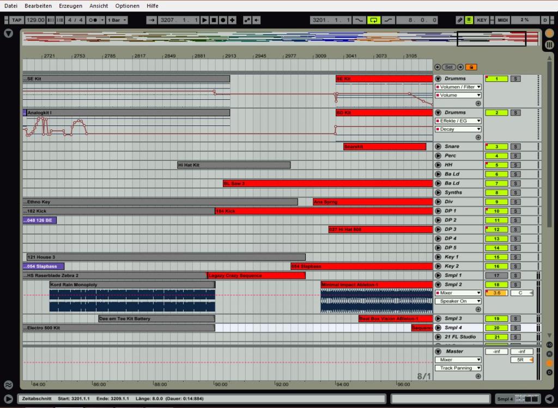Click the loop length 8.0.0 field

(417, 20)
